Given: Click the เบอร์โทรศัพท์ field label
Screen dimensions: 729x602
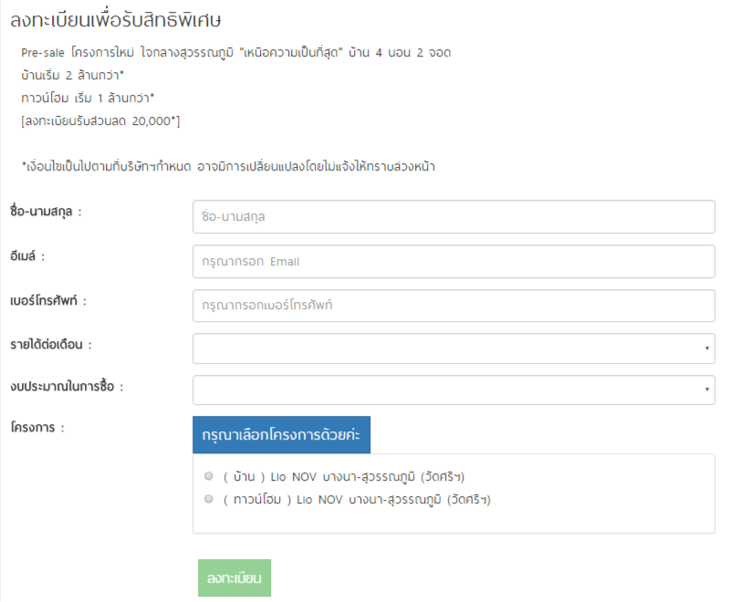Looking at the screenshot, I should [x=53, y=300].
